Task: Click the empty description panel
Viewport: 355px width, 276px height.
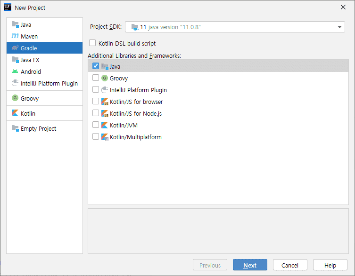Action: pyautogui.click(x=218, y=231)
